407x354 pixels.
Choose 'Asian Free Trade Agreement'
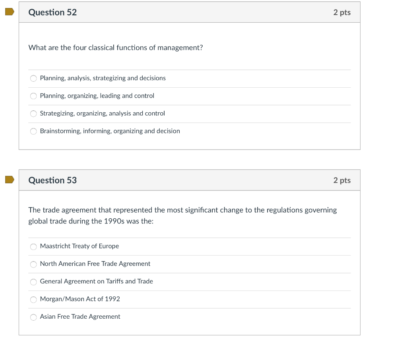[33, 317]
